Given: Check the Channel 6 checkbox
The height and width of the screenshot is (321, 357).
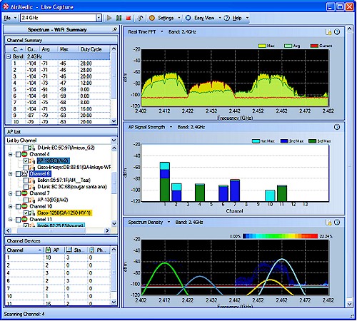Looking at the screenshot, I should click(x=18, y=174).
